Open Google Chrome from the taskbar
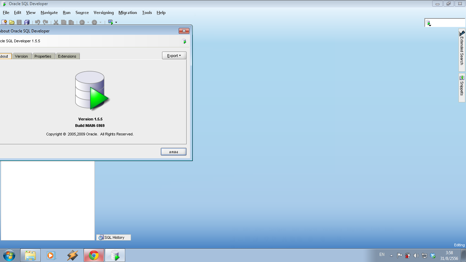This screenshot has width=466, height=262. (94, 255)
